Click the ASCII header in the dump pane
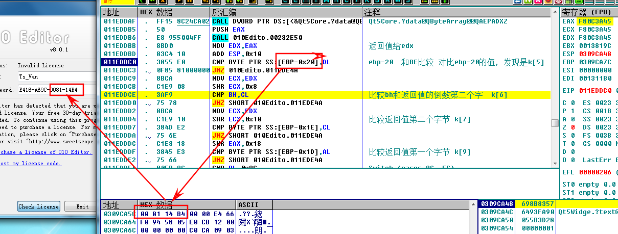This screenshot has width=618, height=234. tap(254, 205)
